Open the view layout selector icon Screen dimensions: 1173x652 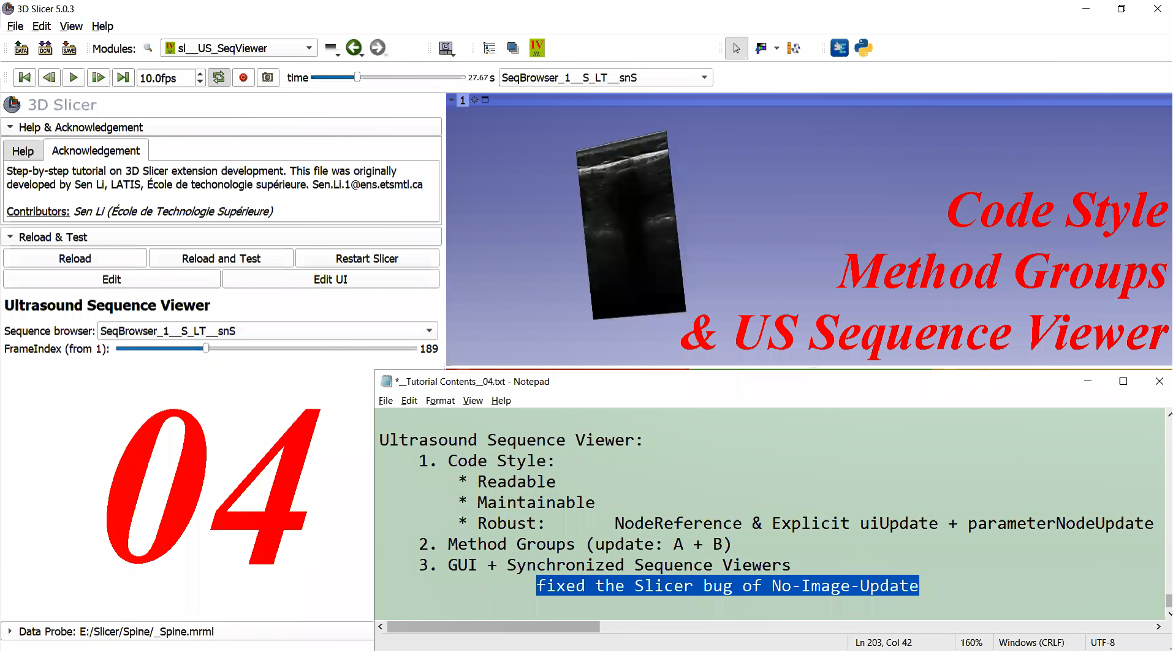pos(447,48)
